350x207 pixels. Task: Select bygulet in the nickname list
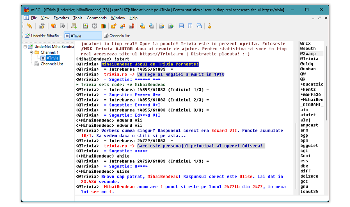pyautogui.click(x=309, y=146)
